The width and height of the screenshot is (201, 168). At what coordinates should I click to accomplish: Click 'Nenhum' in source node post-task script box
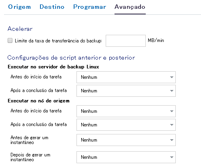[x=89, y=125]
